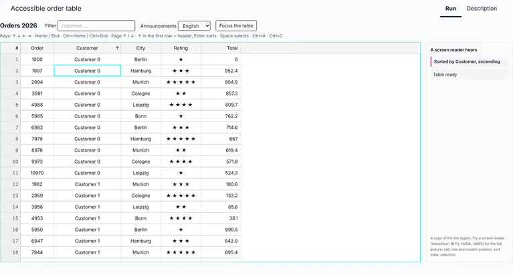Click the Table ready announcement
Screen dimensions: 513x275
[x=469, y=75]
